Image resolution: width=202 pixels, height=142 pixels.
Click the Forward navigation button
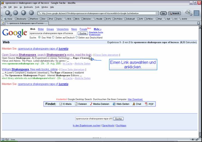(x=15, y=13)
